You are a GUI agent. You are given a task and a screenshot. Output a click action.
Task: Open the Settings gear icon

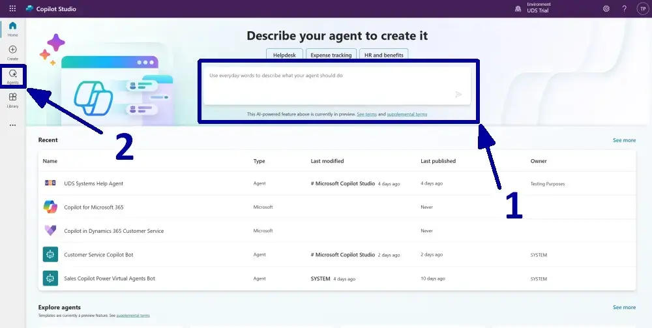pyautogui.click(x=606, y=8)
